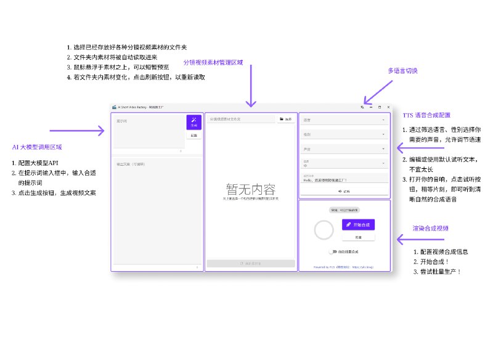Click the 试听文本 field starting with Hello
The image size is (493, 342).
click(x=344, y=178)
